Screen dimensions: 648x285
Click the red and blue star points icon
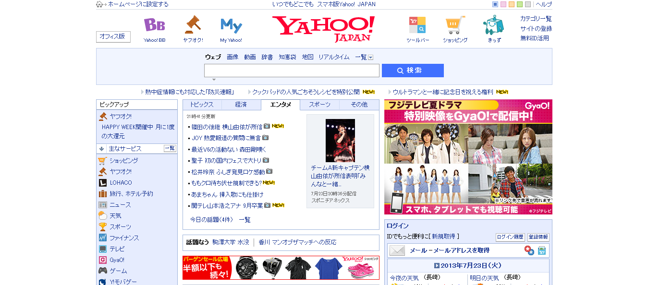(529, 250)
